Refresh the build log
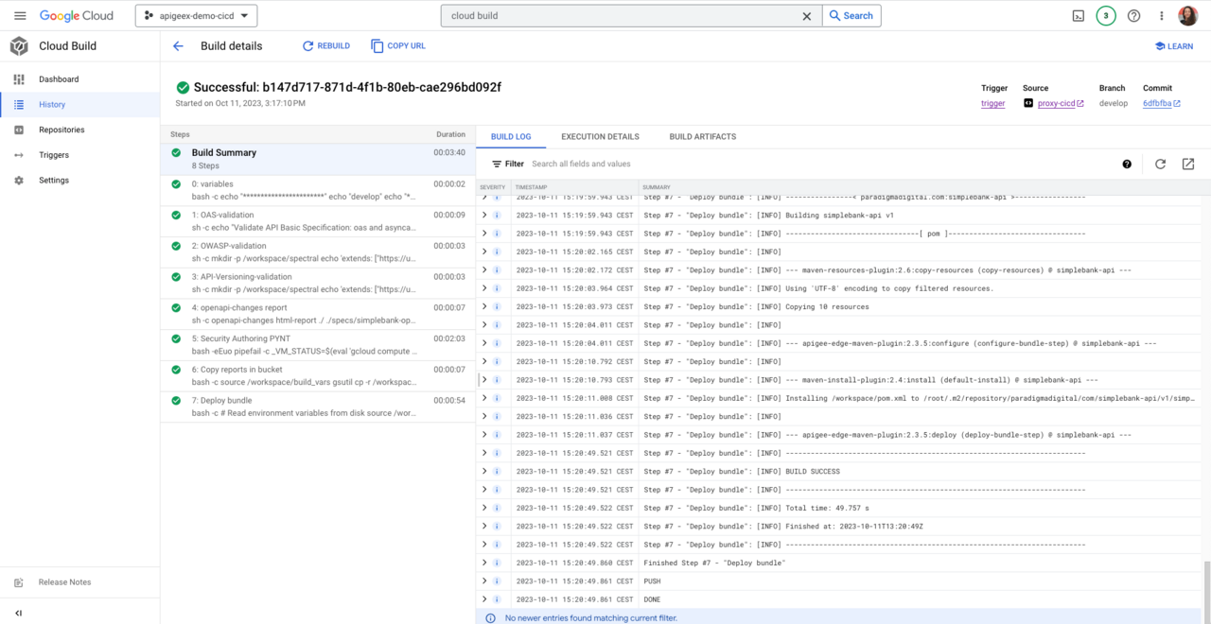The width and height of the screenshot is (1211, 624). pyautogui.click(x=1160, y=164)
